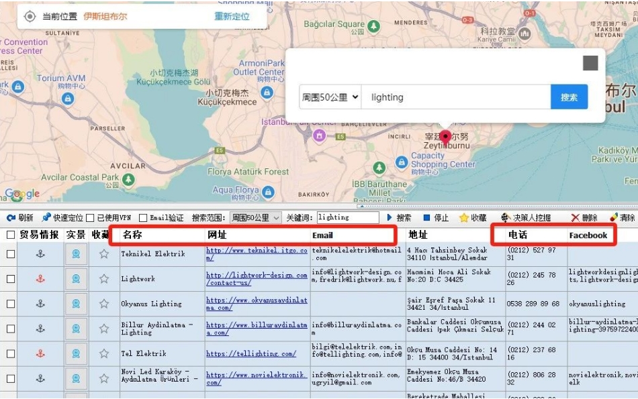Click the red location pin on map
Viewport: 638px width, 399px height.
445,137
